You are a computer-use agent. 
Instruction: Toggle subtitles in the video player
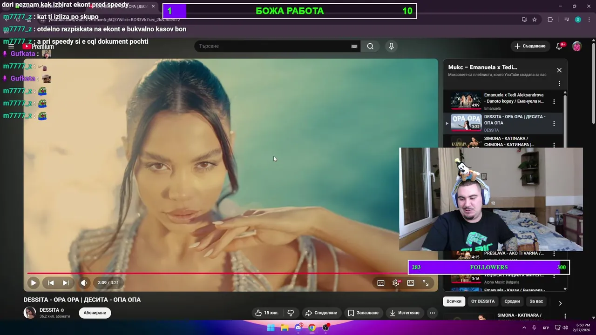click(381, 283)
